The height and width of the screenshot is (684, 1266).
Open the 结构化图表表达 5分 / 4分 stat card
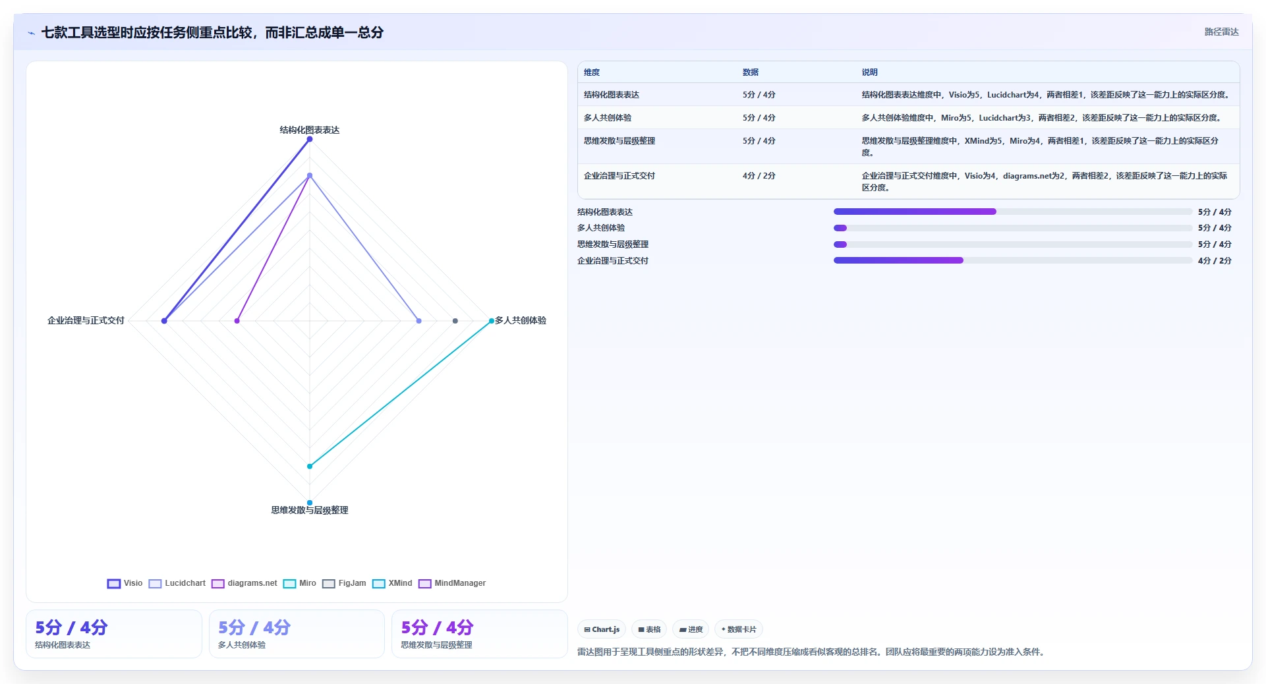[x=114, y=634]
